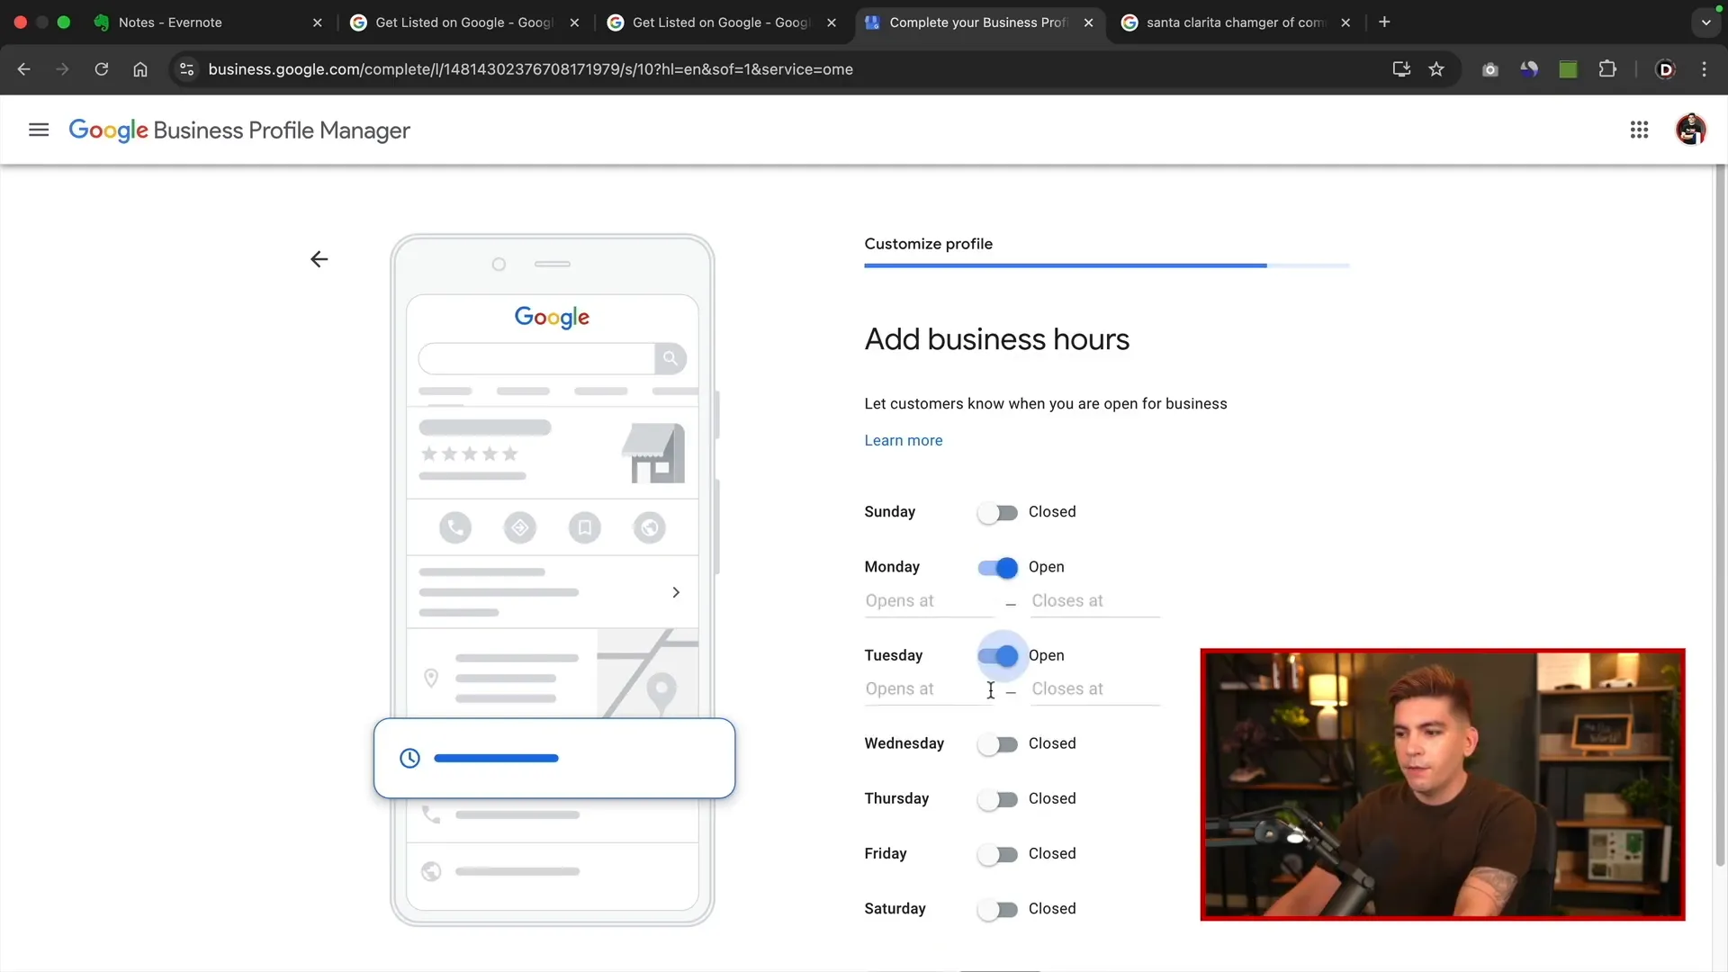Switch to the second Get Listed on Google tab
This screenshot has width=1728, height=972.
click(722, 22)
